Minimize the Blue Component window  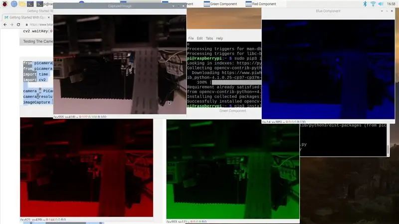tap(387, 11)
